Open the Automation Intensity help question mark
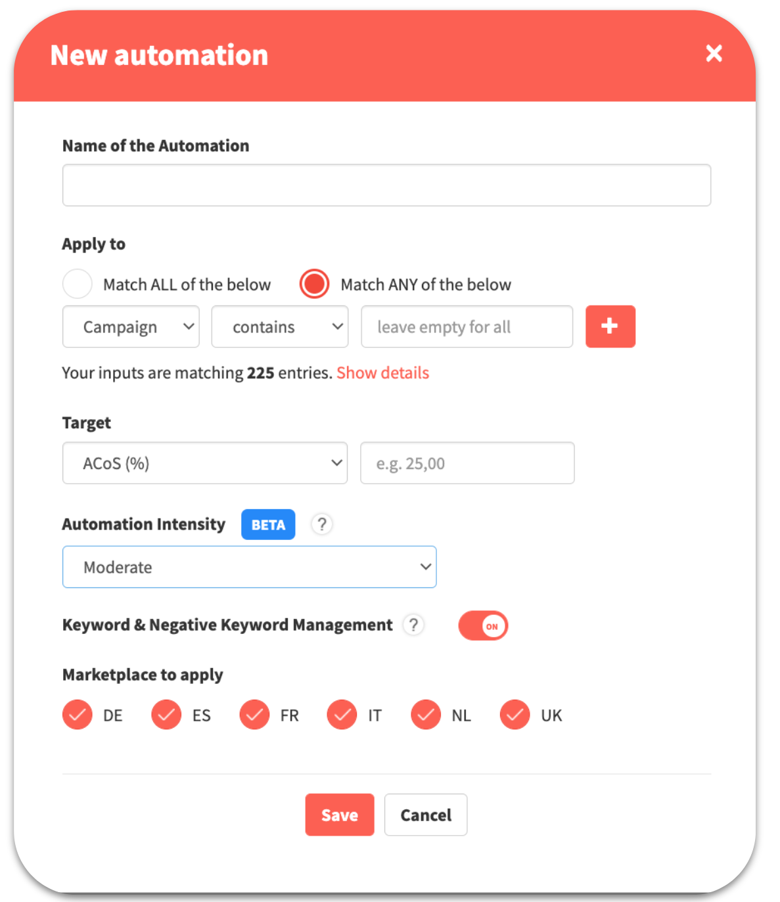Screen dimensions: 780x902 click(321, 524)
